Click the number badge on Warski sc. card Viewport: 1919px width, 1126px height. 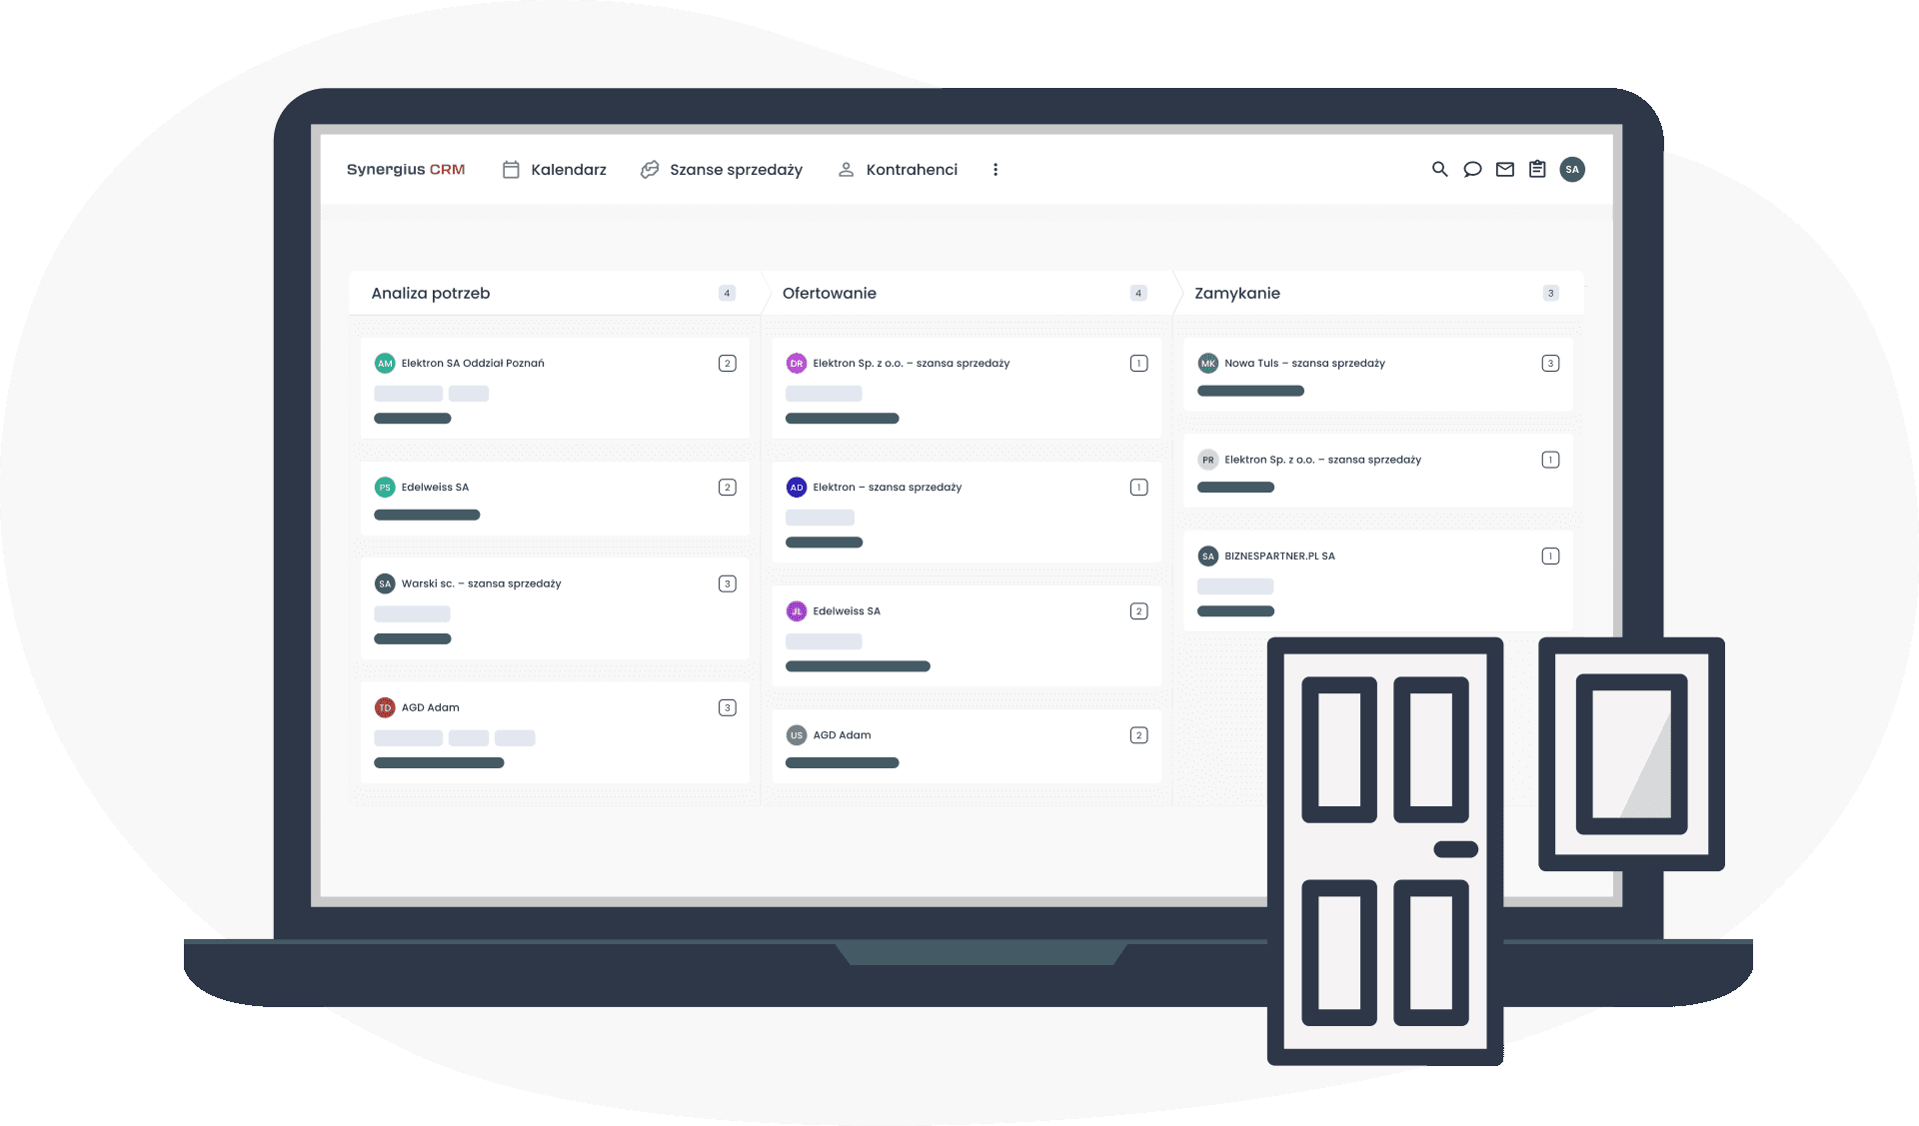[728, 583]
